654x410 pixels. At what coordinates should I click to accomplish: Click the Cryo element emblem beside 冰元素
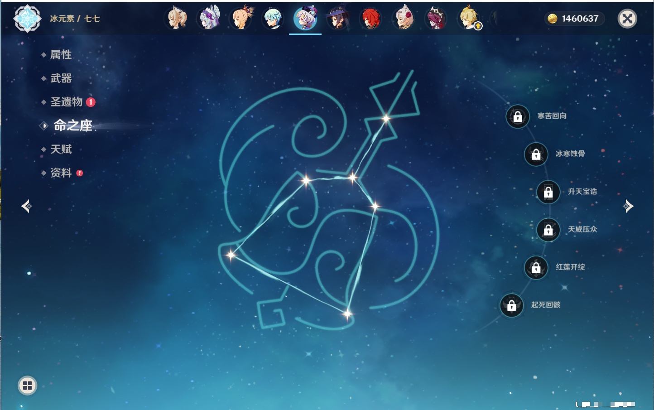[x=27, y=19]
